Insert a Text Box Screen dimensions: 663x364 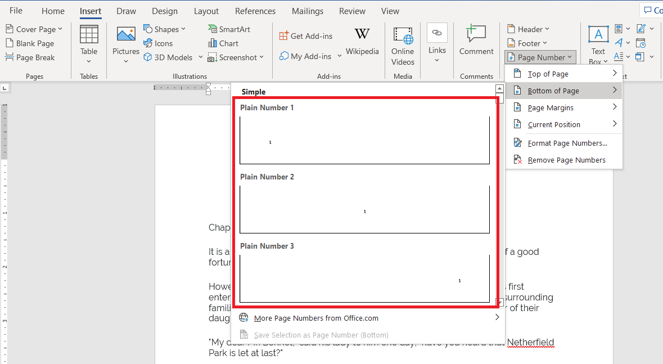(598, 44)
